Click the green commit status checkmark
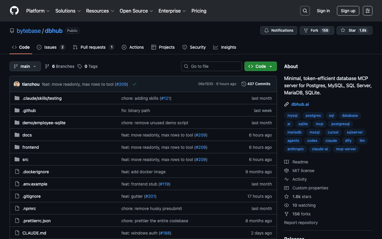 click(x=135, y=84)
